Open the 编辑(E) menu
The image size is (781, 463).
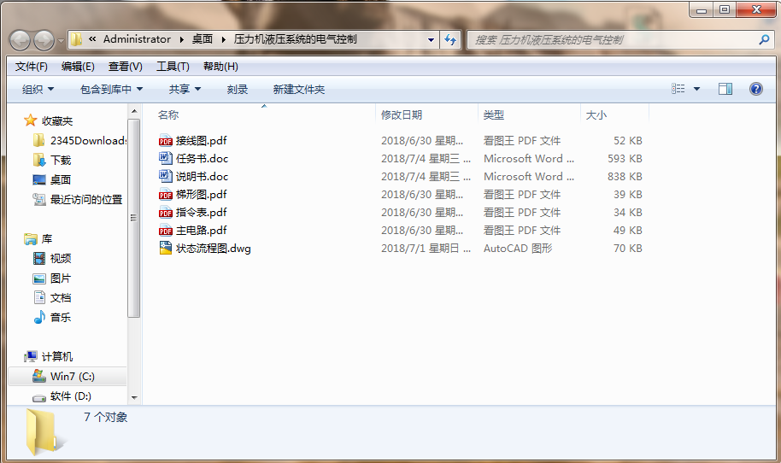coord(78,67)
